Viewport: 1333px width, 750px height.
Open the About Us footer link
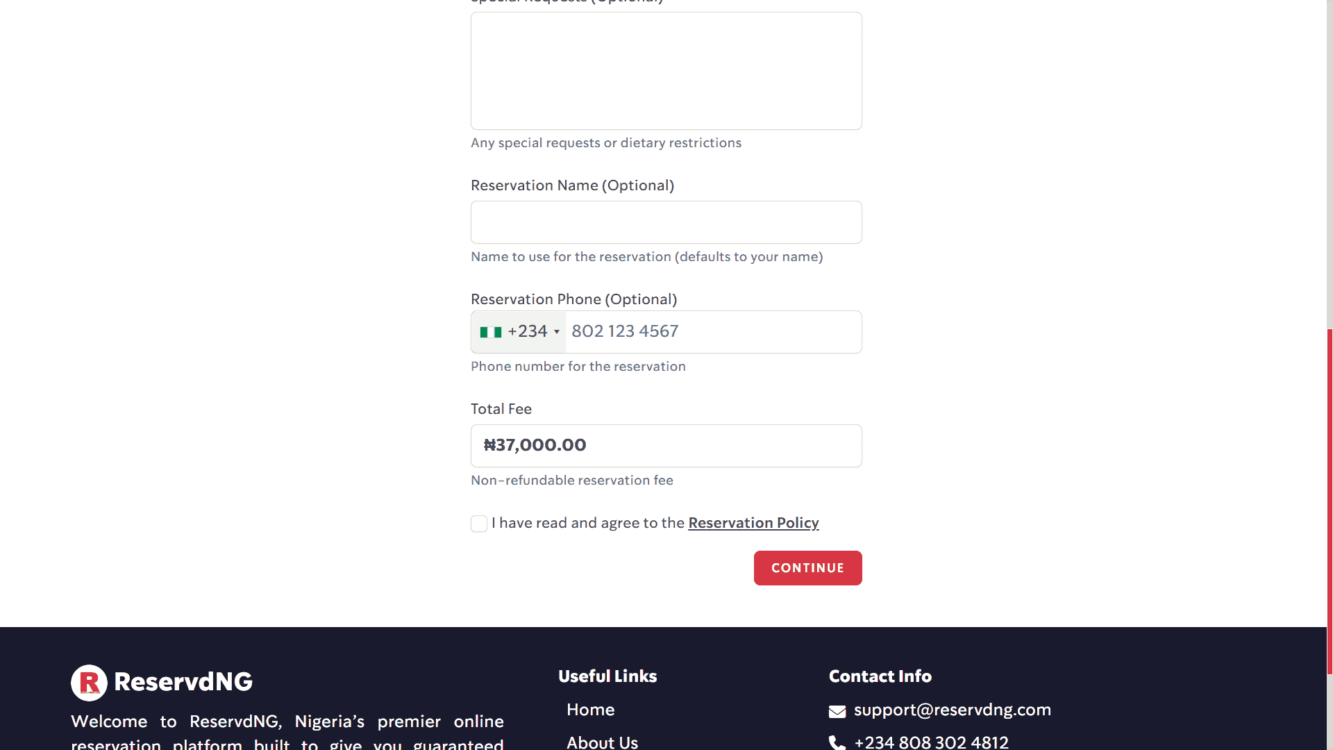tap(602, 742)
